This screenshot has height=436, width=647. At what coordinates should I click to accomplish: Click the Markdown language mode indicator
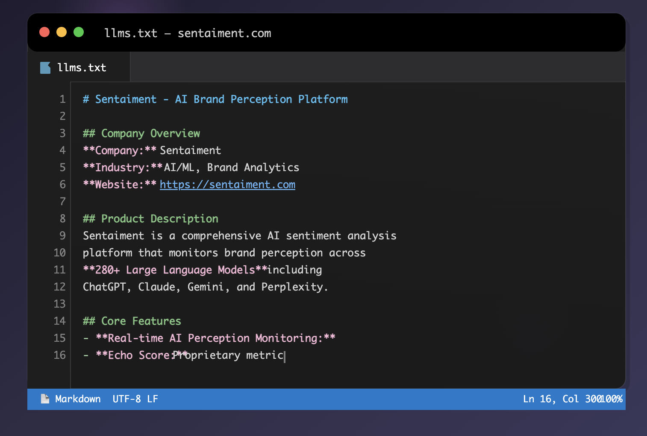pyautogui.click(x=78, y=399)
